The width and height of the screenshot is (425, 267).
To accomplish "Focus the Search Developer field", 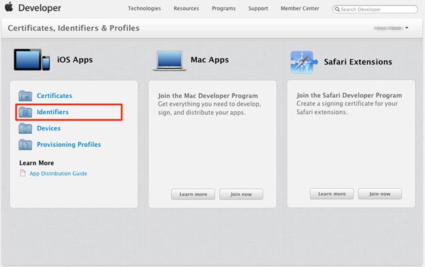I will pos(375,10).
